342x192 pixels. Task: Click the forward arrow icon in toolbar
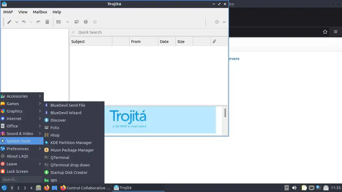38,22
